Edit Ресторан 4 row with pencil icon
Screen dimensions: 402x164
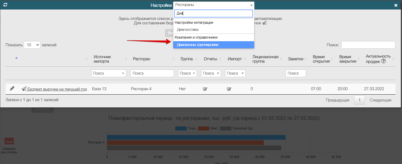coord(12,88)
